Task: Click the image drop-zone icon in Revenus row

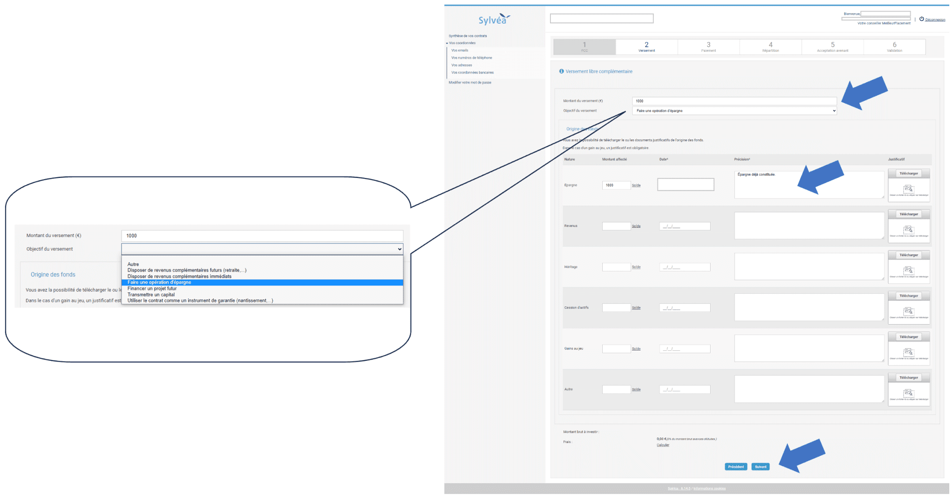Action: click(908, 229)
